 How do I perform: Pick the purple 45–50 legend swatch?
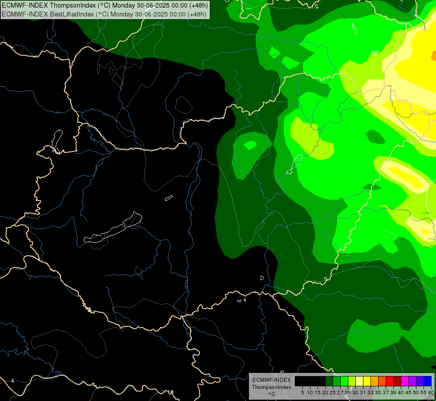click(x=412, y=381)
